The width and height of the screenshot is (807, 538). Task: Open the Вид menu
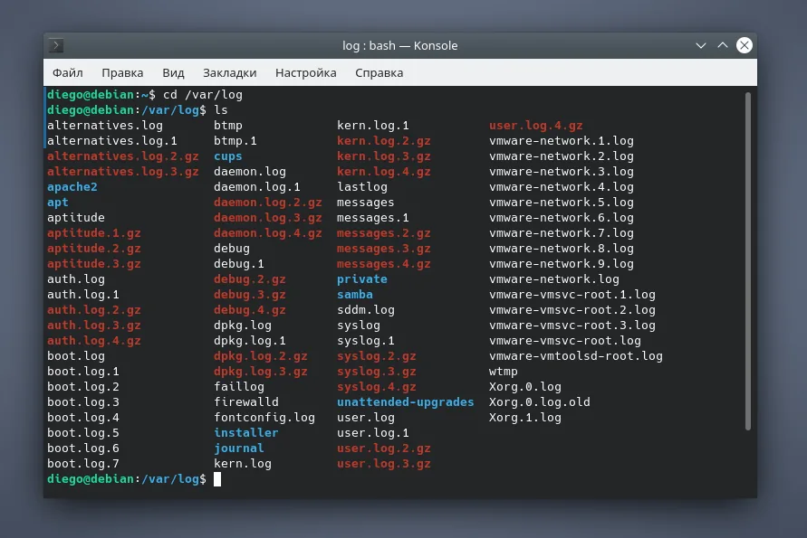point(172,72)
